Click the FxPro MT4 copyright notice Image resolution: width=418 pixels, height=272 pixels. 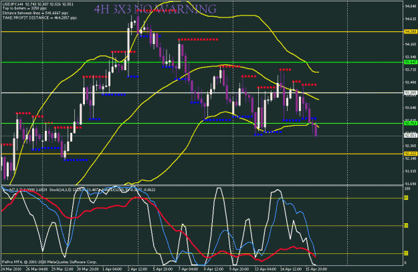point(49,262)
